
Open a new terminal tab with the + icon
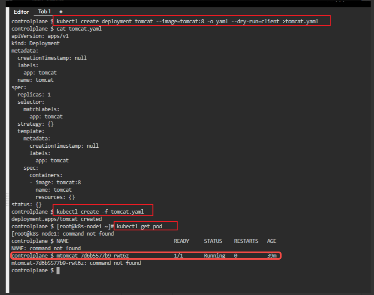point(59,12)
